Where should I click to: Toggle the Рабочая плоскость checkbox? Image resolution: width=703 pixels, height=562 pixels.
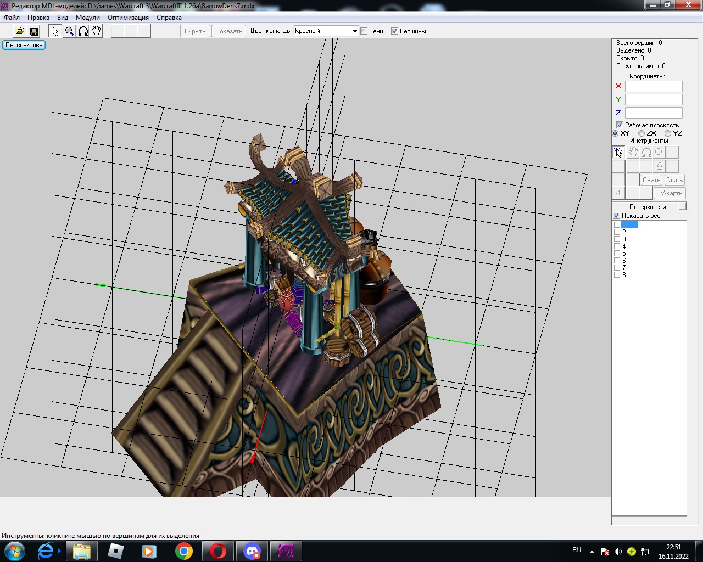[620, 125]
